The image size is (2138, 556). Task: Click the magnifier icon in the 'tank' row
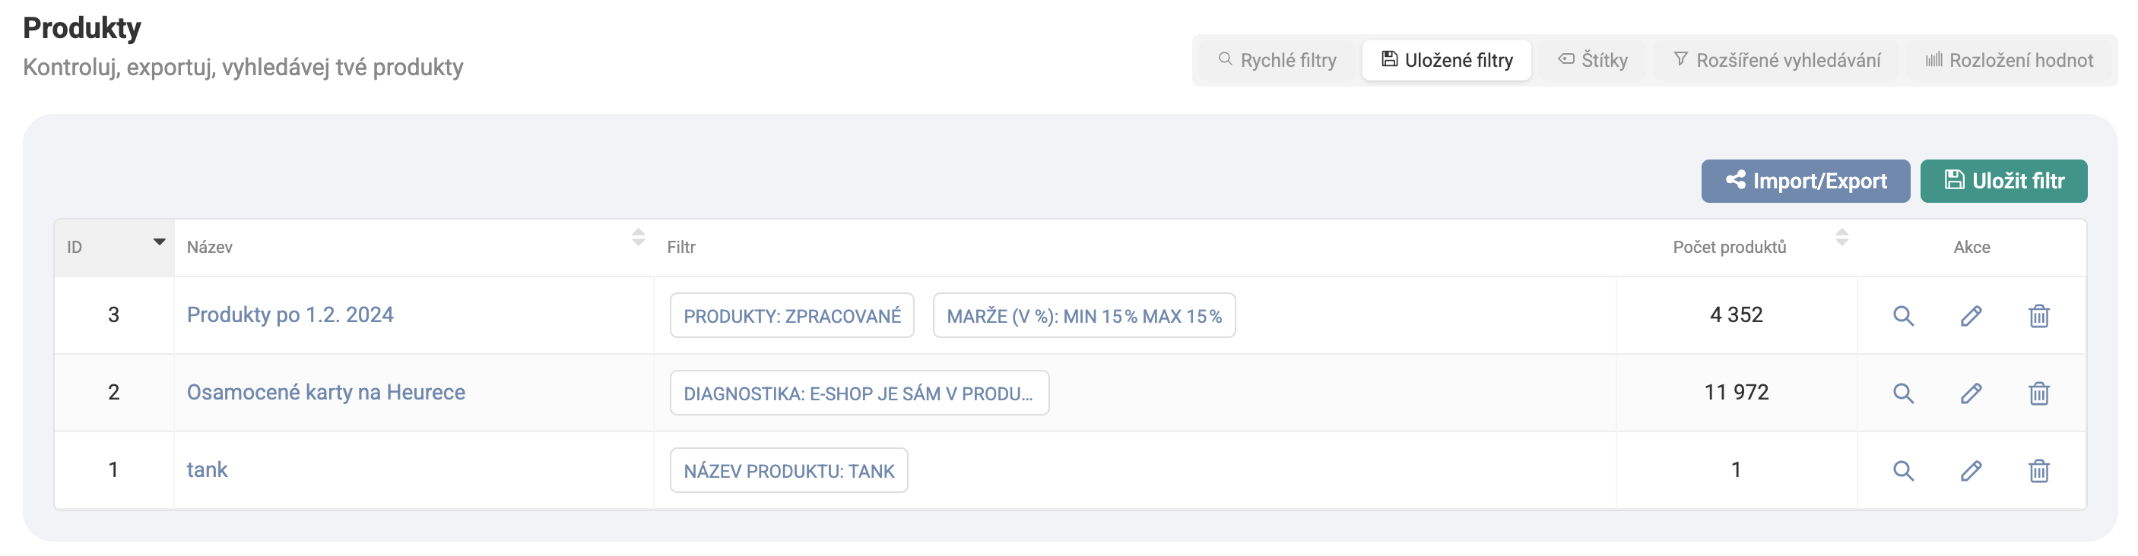click(x=1902, y=471)
